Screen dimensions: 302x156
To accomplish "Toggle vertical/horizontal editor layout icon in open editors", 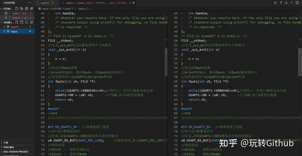I will point(21,9).
